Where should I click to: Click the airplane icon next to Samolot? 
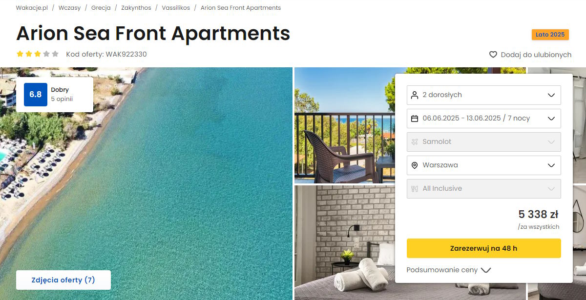click(415, 142)
